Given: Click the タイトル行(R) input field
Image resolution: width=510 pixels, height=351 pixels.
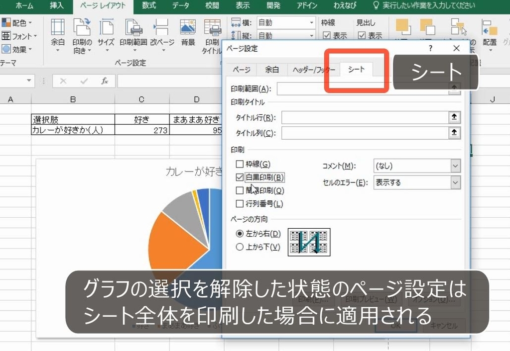Looking at the screenshot, I should pyautogui.click(x=365, y=117).
